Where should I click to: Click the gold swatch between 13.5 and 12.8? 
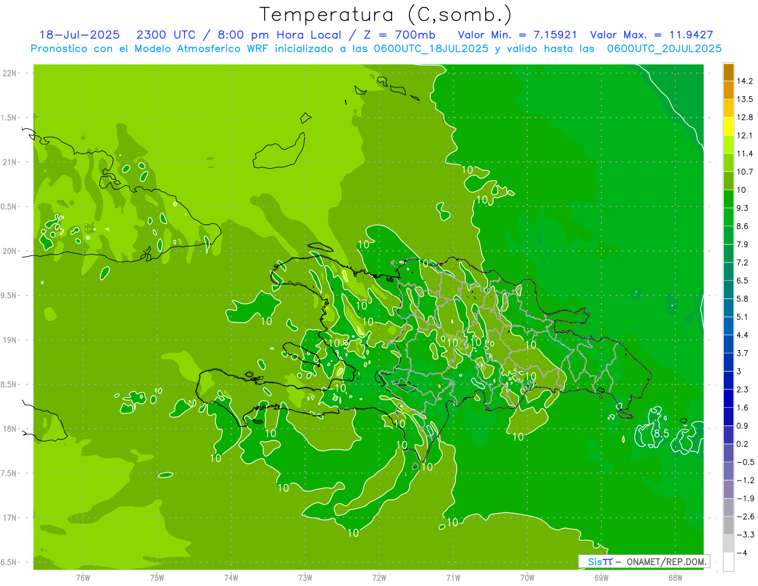tap(728, 108)
